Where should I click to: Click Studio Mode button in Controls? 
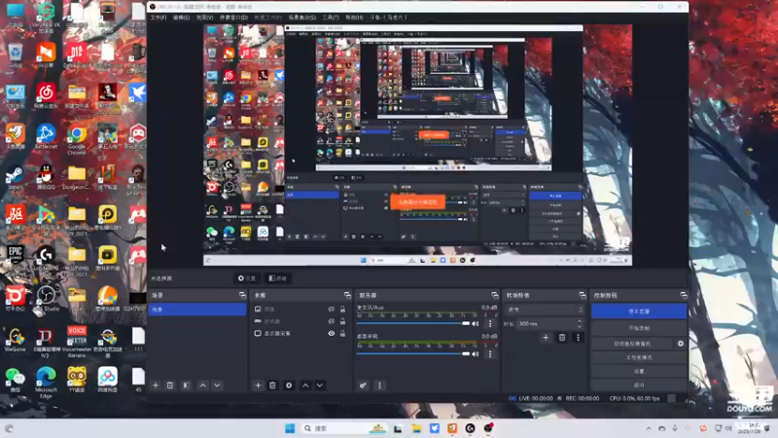point(639,357)
